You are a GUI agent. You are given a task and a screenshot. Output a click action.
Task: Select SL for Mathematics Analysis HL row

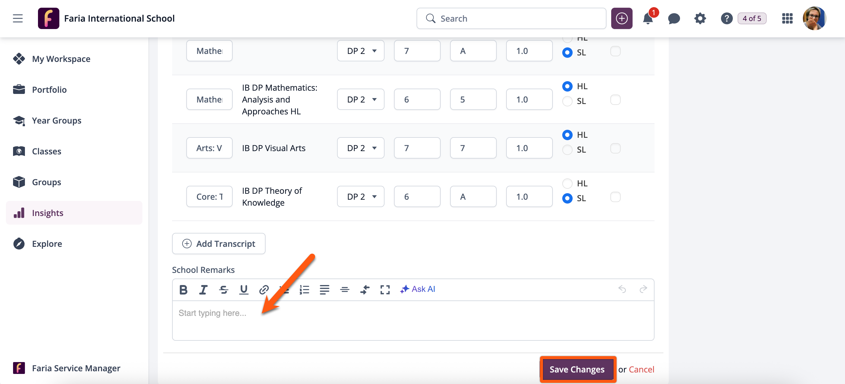click(567, 101)
